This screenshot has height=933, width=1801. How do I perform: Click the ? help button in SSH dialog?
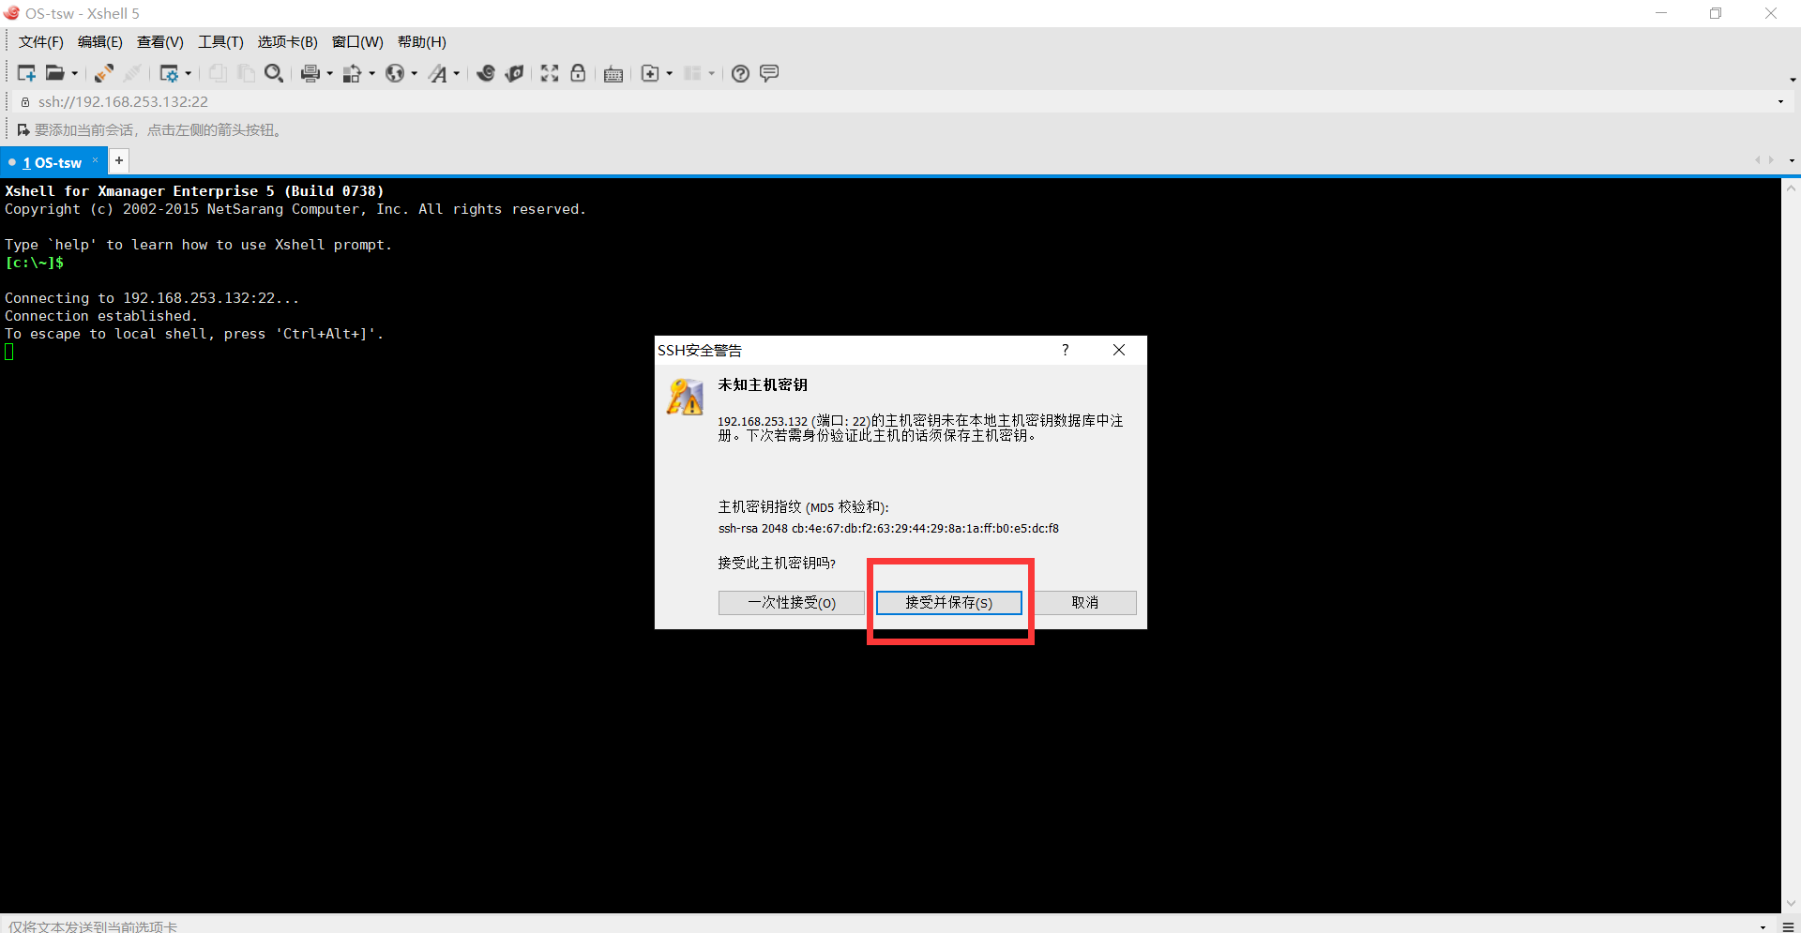click(x=1065, y=350)
